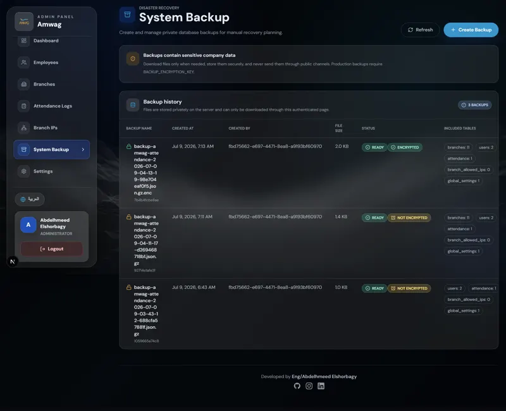The image size is (506, 411).
Task: Click the Branch IPs network icon
Action: (23, 128)
